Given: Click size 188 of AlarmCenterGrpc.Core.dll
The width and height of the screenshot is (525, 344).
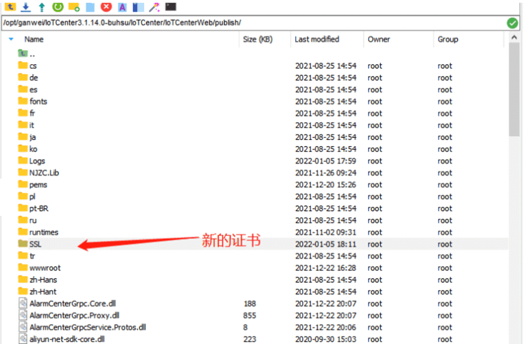Looking at the screenshot, I should click(x=250, y=304).
